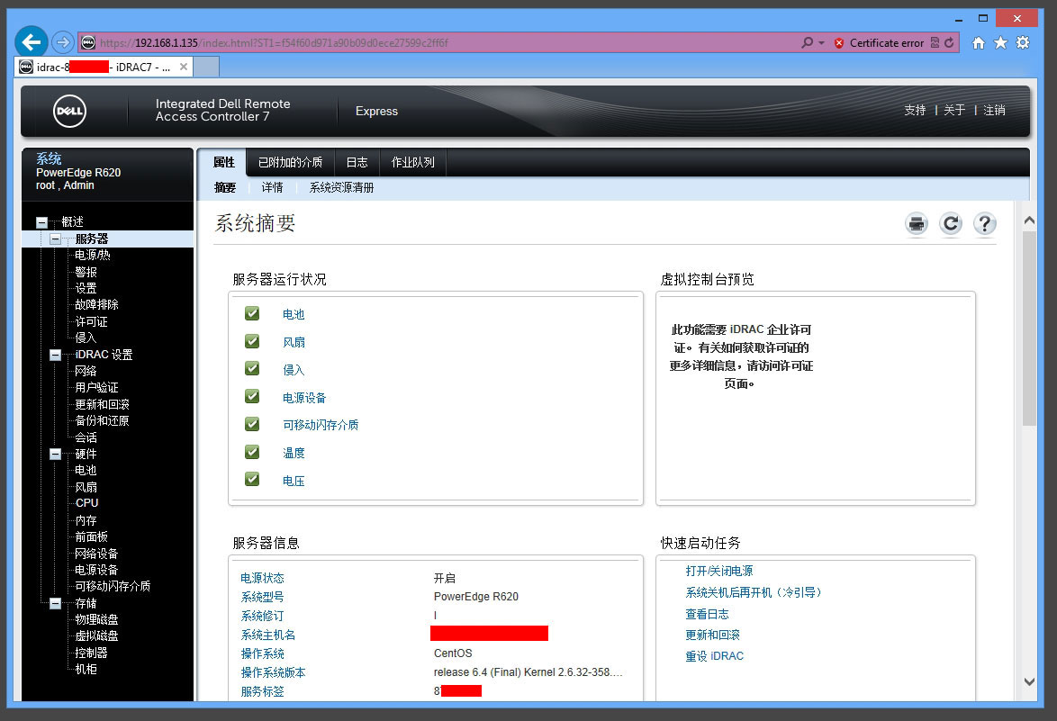Select 警报 in the navigation tree
Image resolution: width=1057 pixels, height=721 pixels.
[86, 272]
